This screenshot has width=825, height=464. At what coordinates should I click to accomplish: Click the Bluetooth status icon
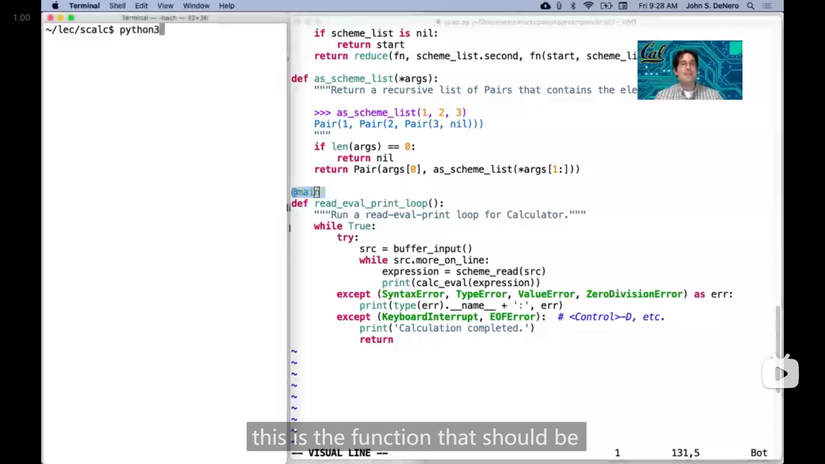(573, 6)
